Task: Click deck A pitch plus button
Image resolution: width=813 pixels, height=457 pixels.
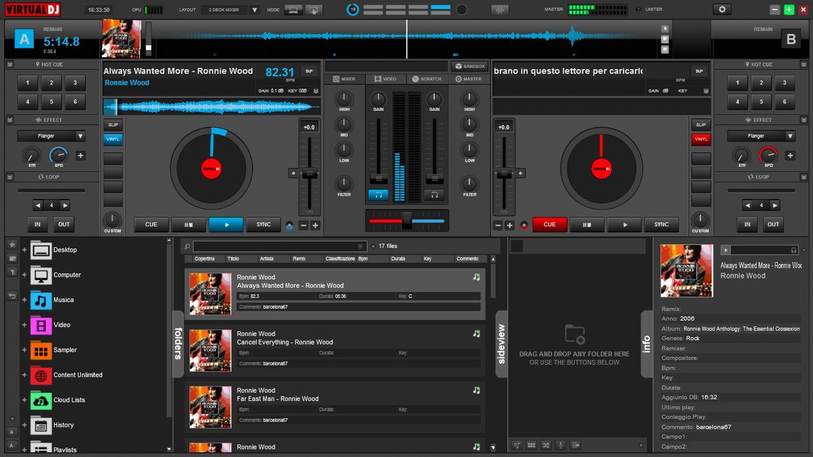Action: coord(315,226)
